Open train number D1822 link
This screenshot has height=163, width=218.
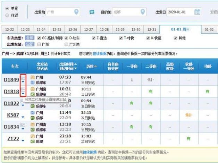[11, 103]
